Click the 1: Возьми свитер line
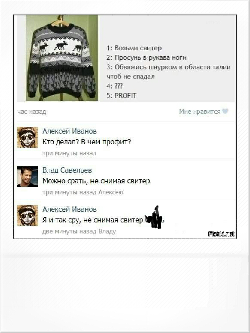This screenshot has width=250, height=333. [x=134, y=48]
